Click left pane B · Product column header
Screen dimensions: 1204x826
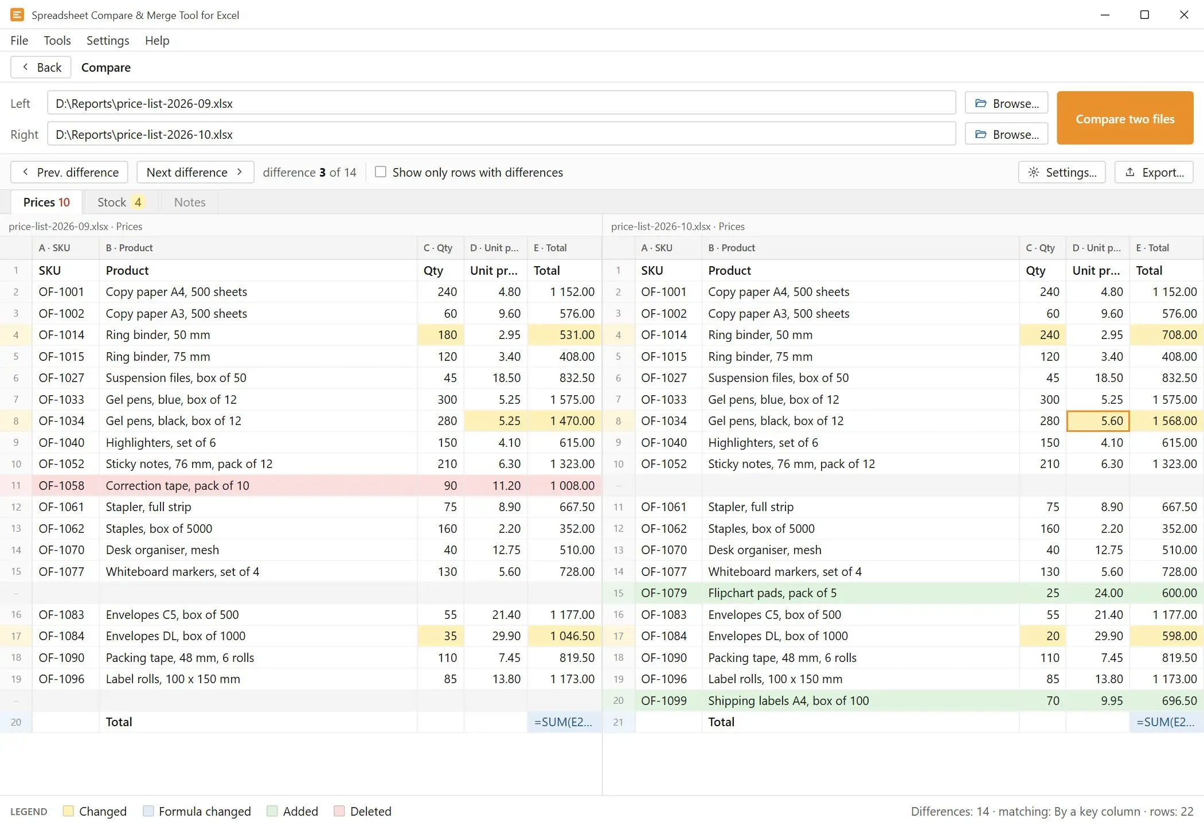coord(258,248)
